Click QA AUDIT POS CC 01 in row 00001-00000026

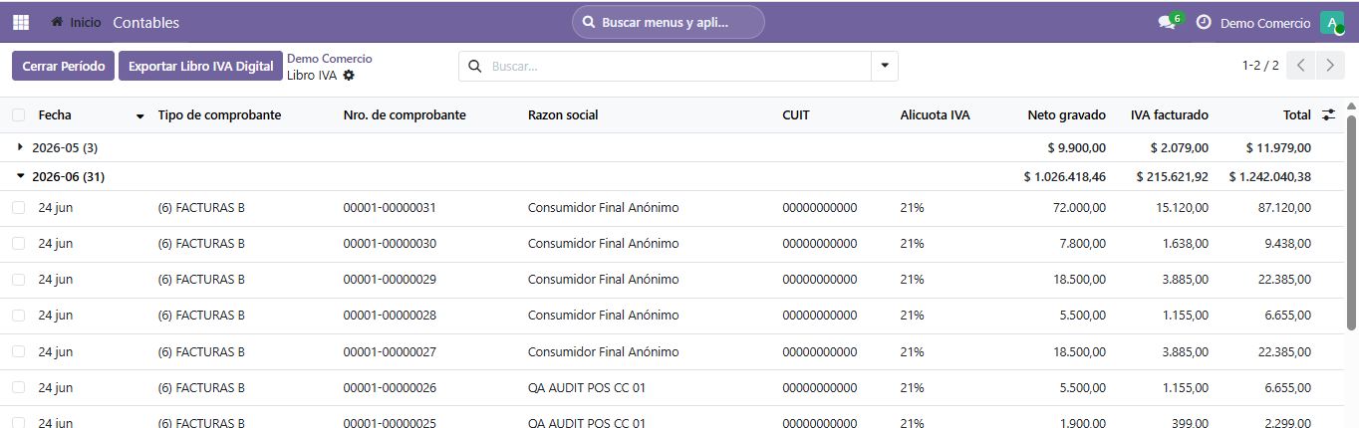[587, 387]
